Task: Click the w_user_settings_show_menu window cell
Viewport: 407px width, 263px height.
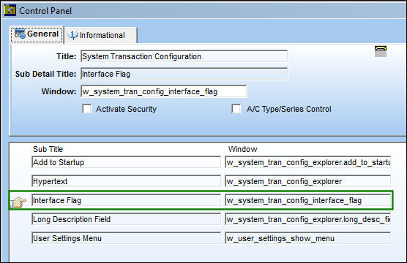Action: coord(308,238)
